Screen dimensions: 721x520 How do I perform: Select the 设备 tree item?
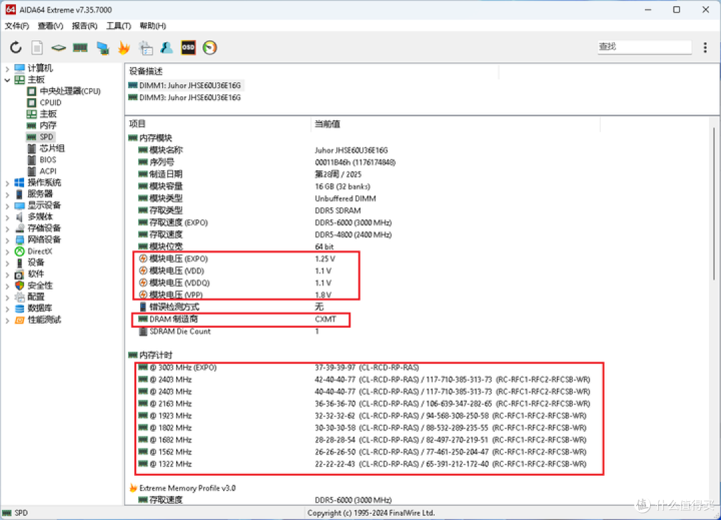pos(29,262)
